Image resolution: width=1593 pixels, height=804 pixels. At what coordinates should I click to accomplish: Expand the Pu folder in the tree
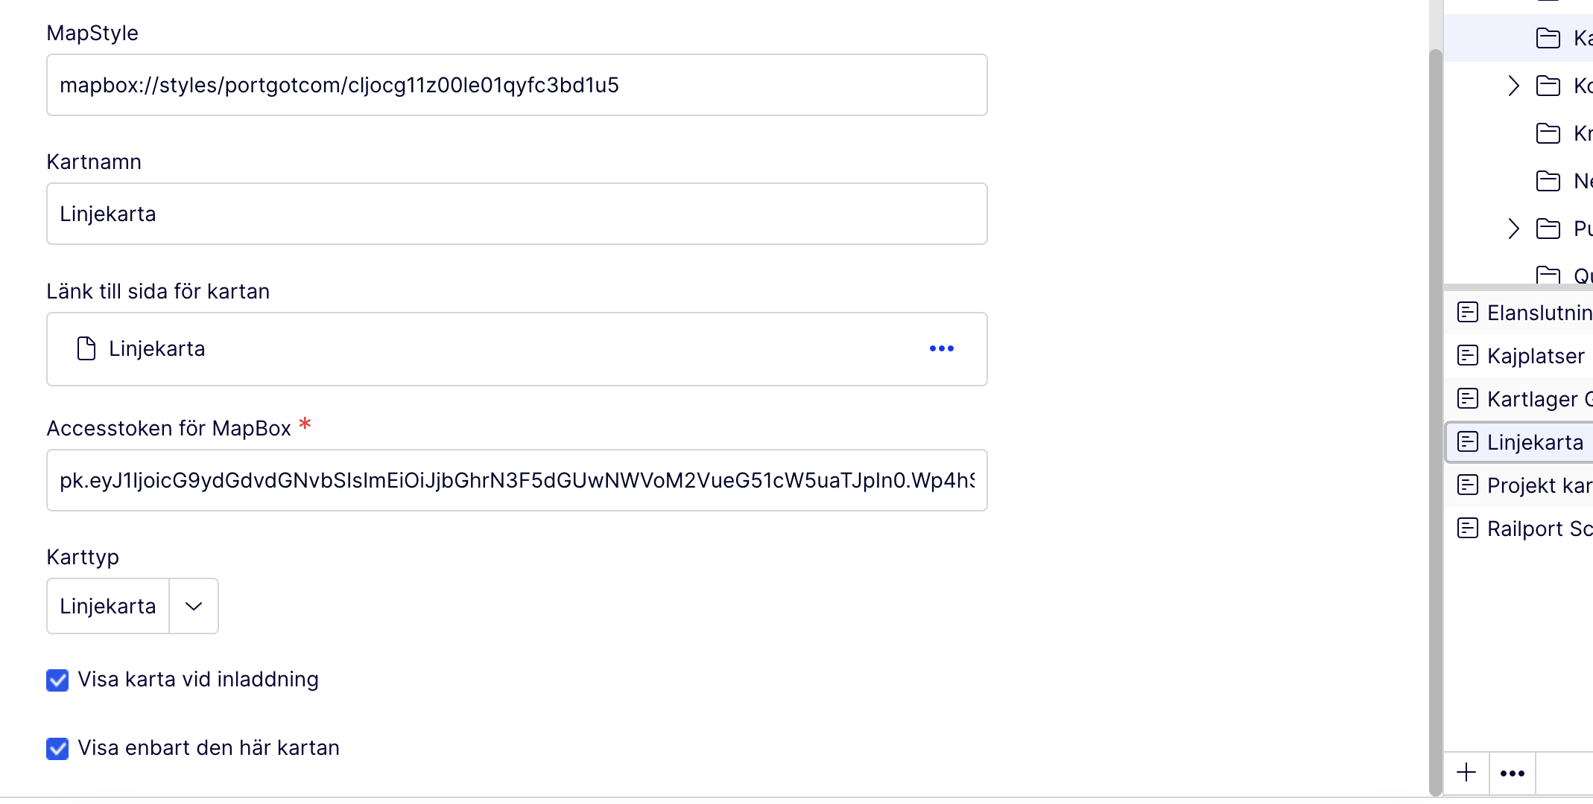1513,229
